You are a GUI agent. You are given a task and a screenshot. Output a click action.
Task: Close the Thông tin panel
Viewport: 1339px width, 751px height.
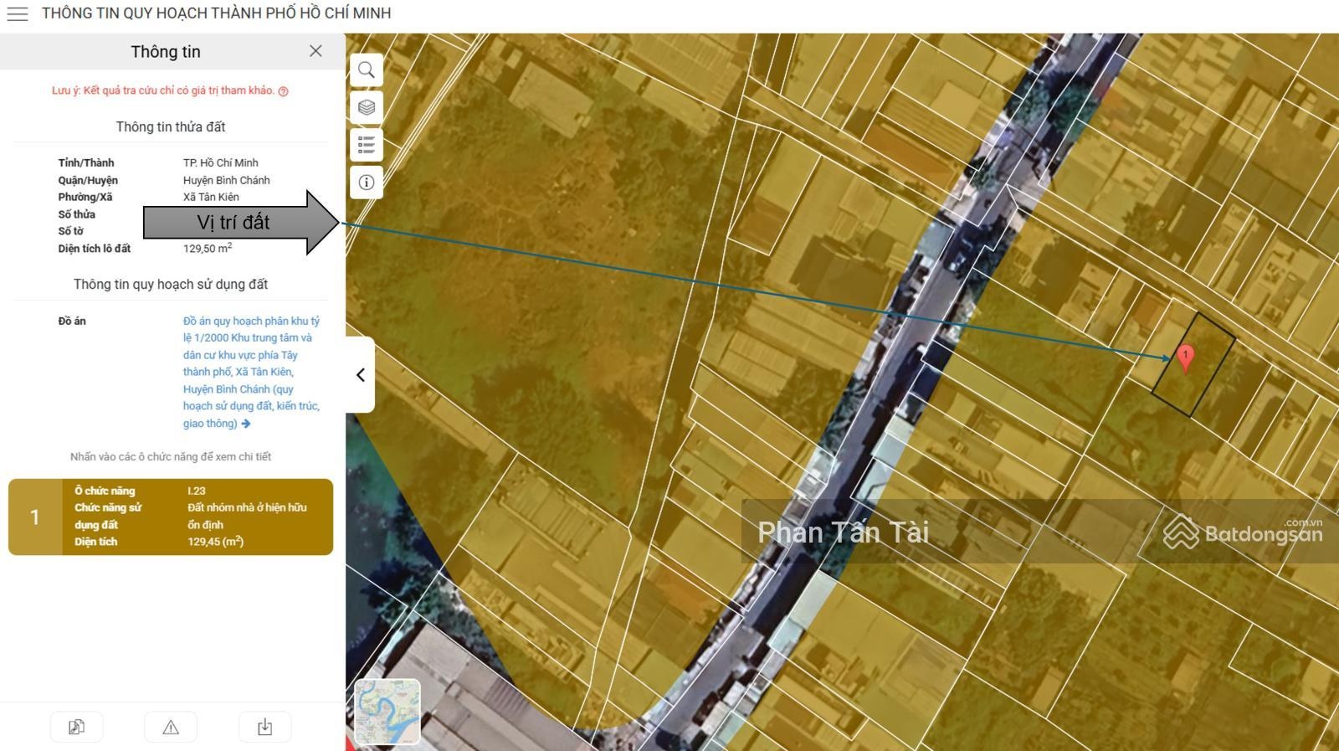click(316, 51)
